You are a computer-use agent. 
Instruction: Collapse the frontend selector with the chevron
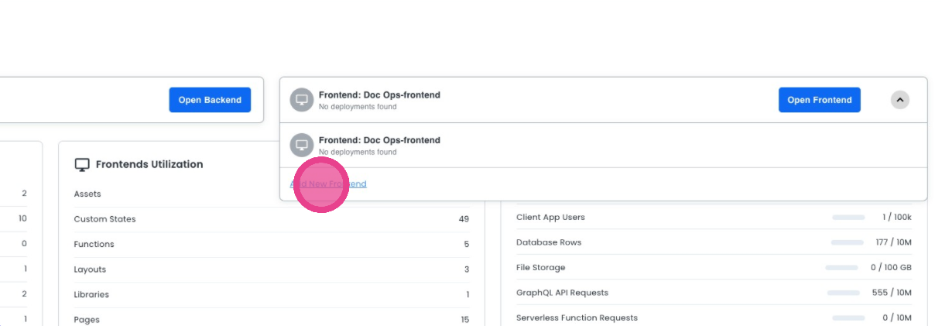click(x=899, y=100)
